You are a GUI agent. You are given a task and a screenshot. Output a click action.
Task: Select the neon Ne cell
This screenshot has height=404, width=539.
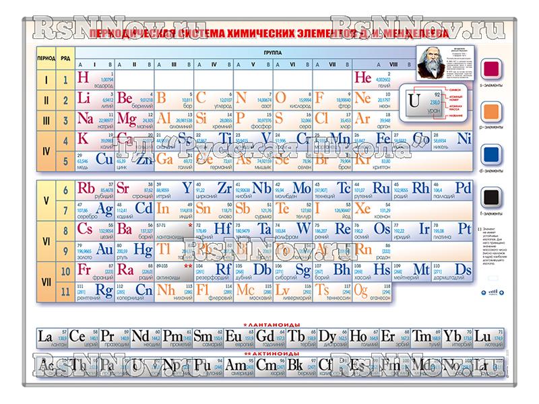click(373, 100)
